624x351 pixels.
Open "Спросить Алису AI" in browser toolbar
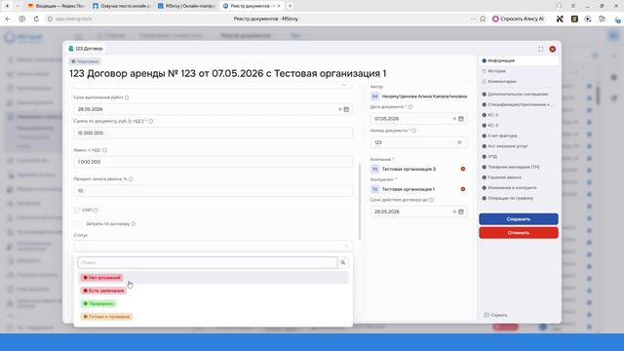point(519,19)
